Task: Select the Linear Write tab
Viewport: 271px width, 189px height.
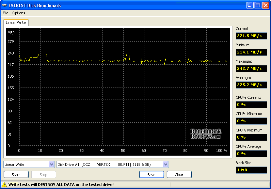Action: pos(16,22)
